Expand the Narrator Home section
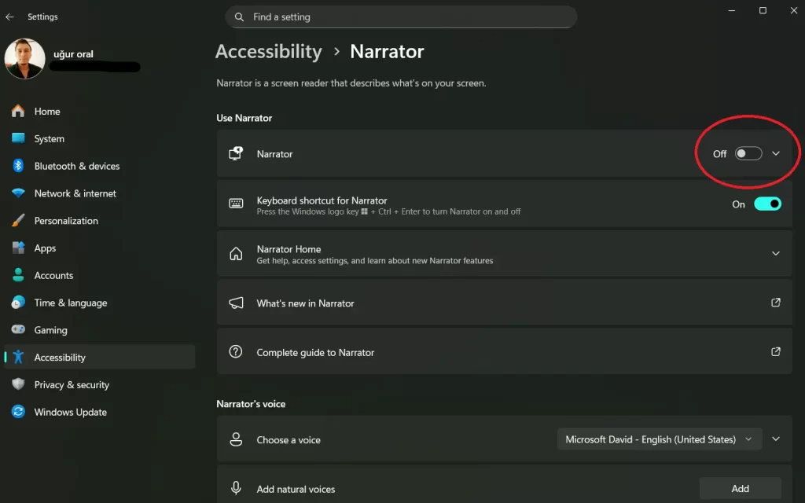 pos(776,253)
